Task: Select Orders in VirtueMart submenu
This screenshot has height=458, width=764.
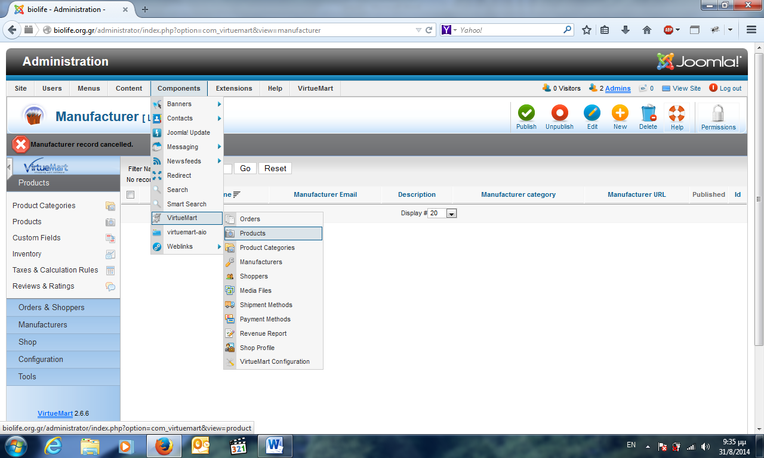Action: (273, 219)
